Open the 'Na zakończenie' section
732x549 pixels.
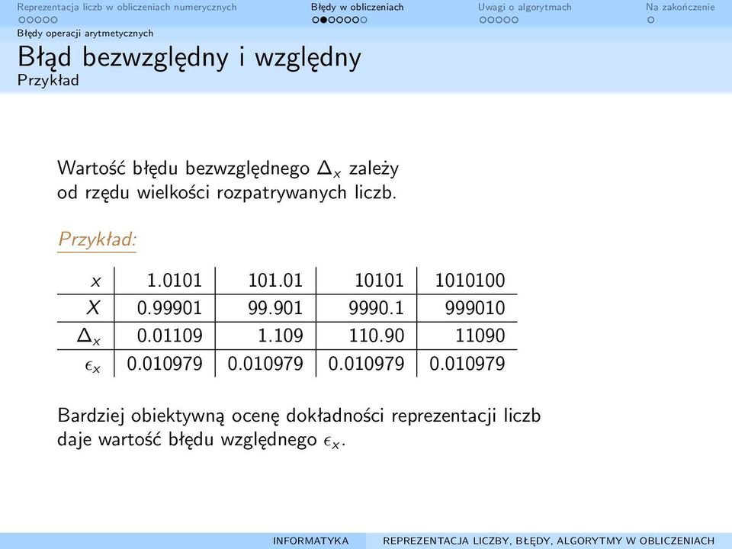[680, 7]
